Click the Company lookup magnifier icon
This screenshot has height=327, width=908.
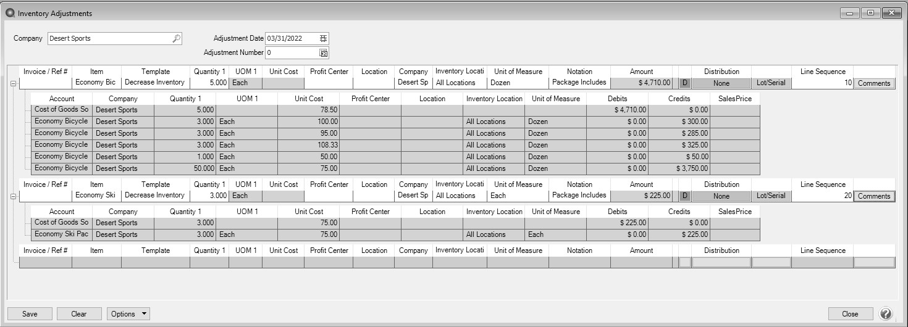click(176, 38)
